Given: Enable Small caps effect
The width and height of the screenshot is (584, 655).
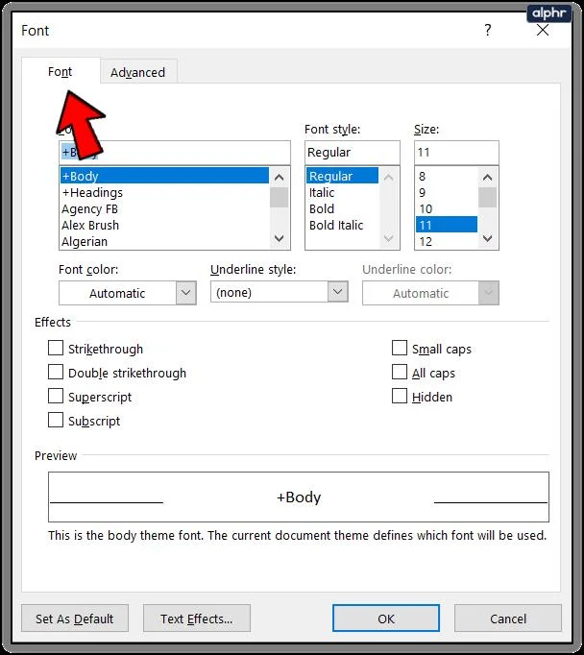Looking at the screenshot, I should (x=400, y=348).
